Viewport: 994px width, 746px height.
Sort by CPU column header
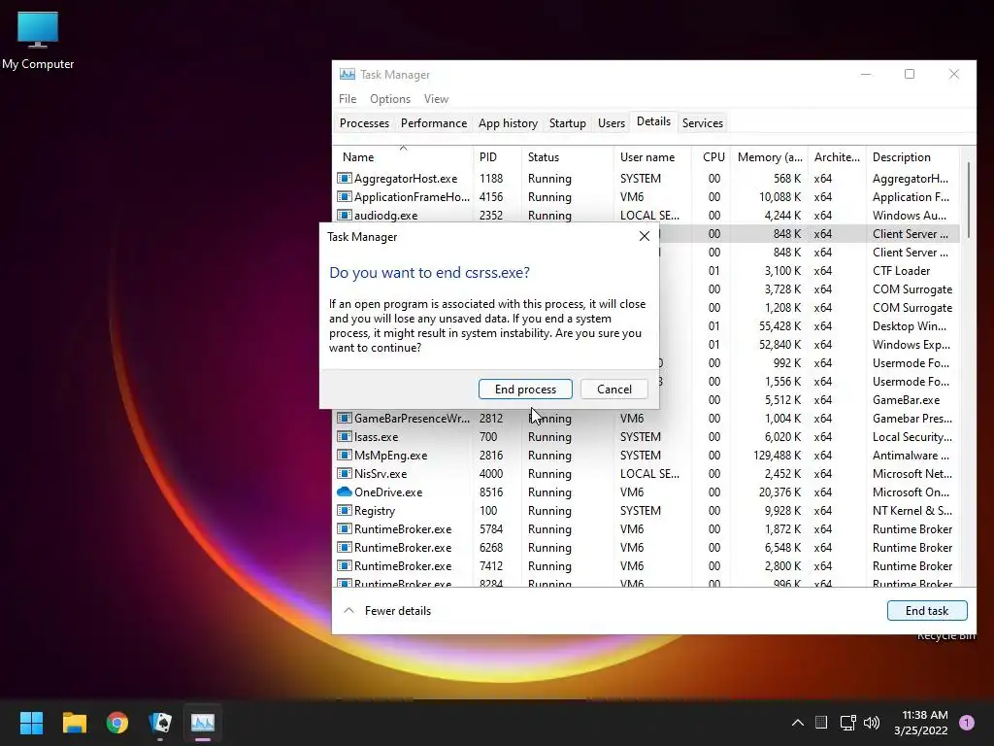(x=712, y=156)
